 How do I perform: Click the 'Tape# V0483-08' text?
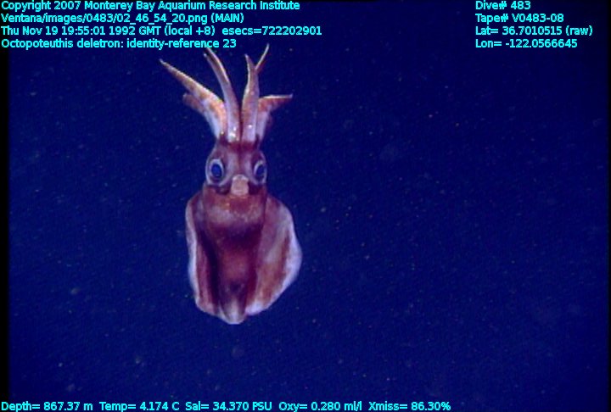coord(519,18)
